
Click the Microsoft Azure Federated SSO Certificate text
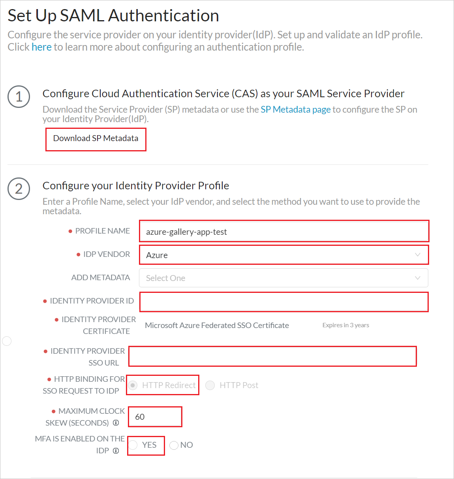click(217, 325)
